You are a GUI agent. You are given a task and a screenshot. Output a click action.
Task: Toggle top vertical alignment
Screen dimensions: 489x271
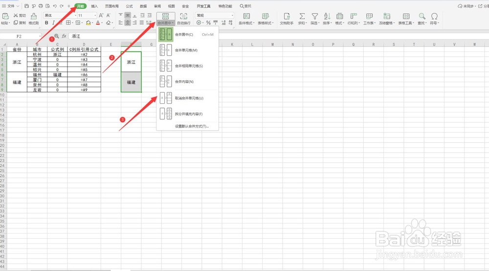pyautogui.click(x=121, y=15)
